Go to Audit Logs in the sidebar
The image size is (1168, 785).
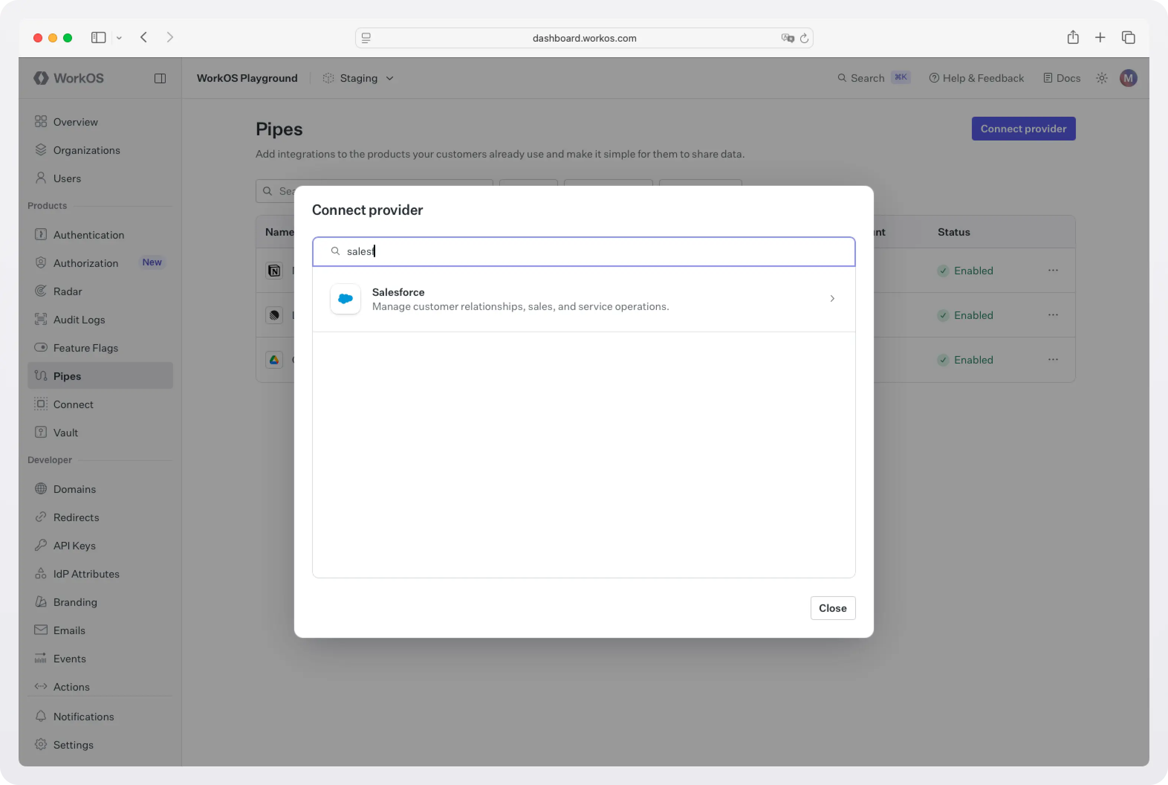(x=79, y=319)
